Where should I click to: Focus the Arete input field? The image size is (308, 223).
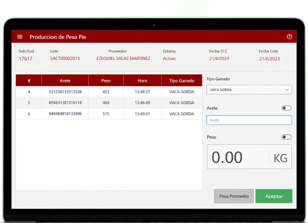[249, 120]
